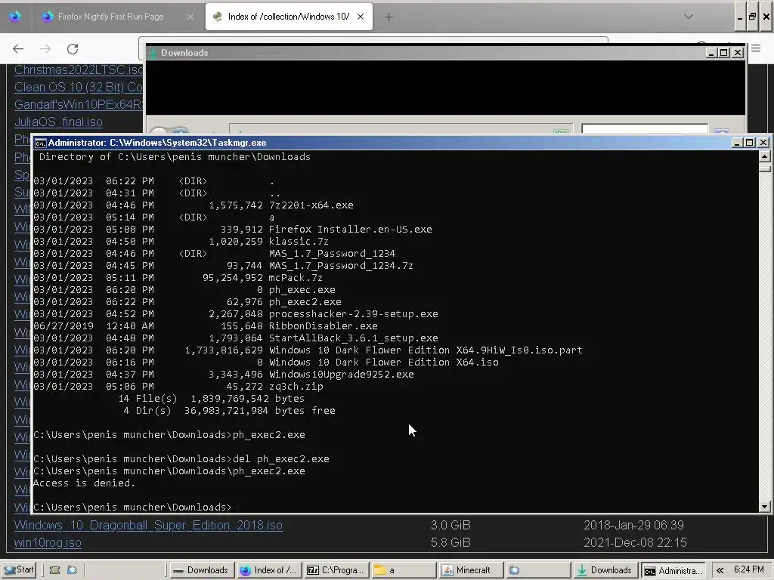Viewport: 774px width, 580px height.
Task: Close the Downloads window
Action: [738, 53]
